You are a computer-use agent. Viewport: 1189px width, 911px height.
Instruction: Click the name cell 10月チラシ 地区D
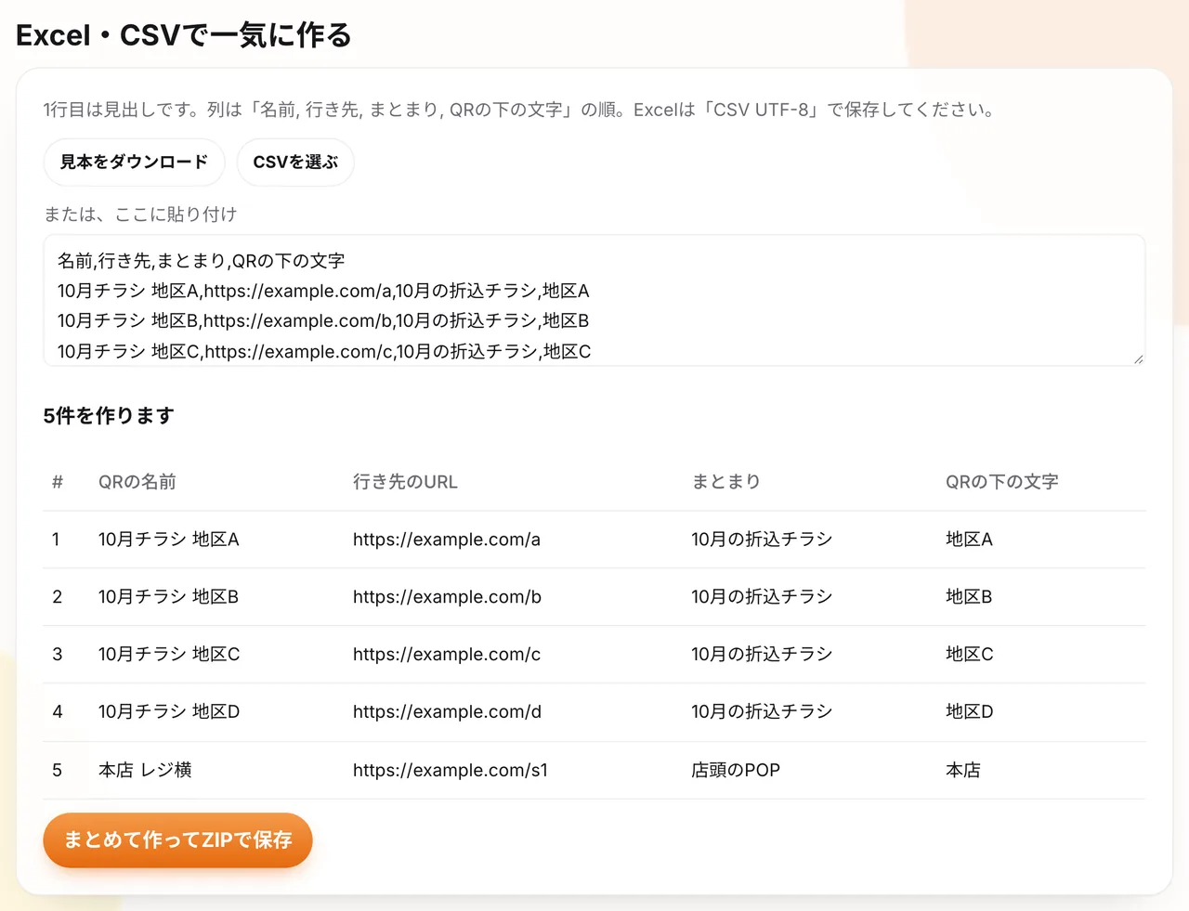169,712
